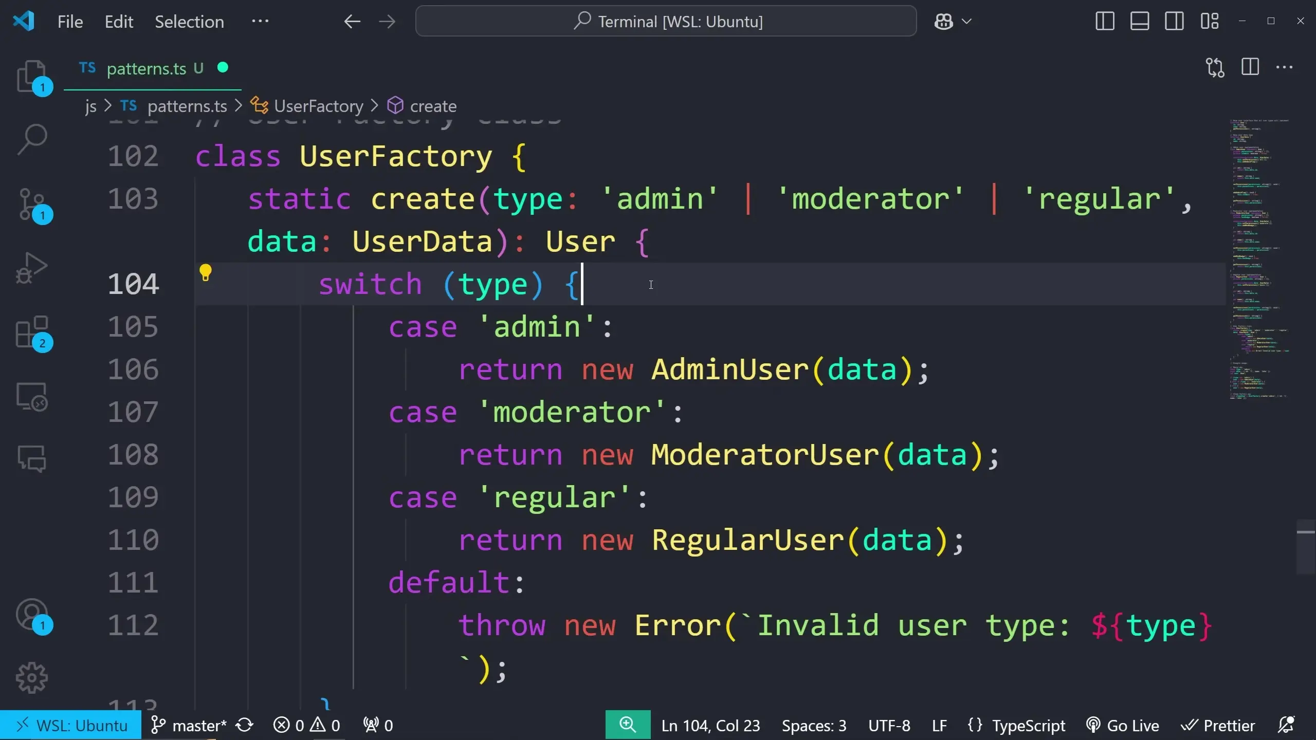Click the VS Code logo icon
Viewport: 1316px width, 740px height.
(x=24, y=21)
